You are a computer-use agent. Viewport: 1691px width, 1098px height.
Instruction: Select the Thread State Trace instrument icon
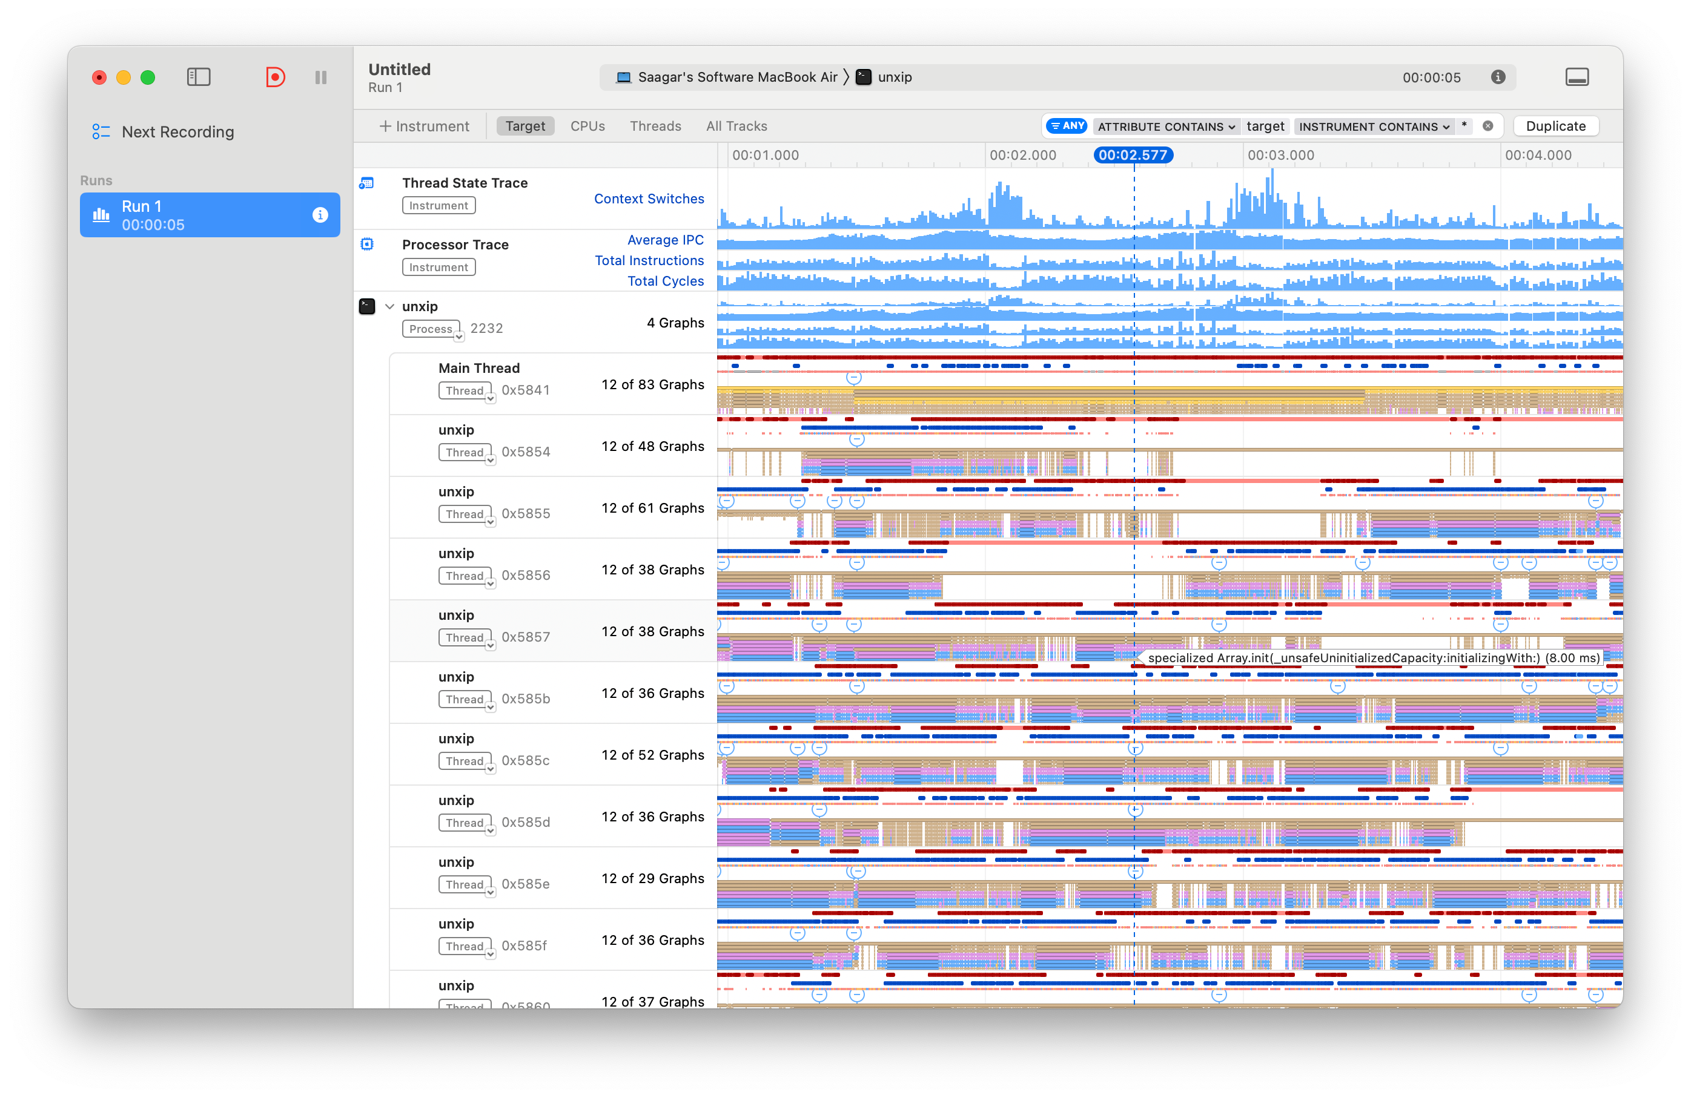point(366,183)
